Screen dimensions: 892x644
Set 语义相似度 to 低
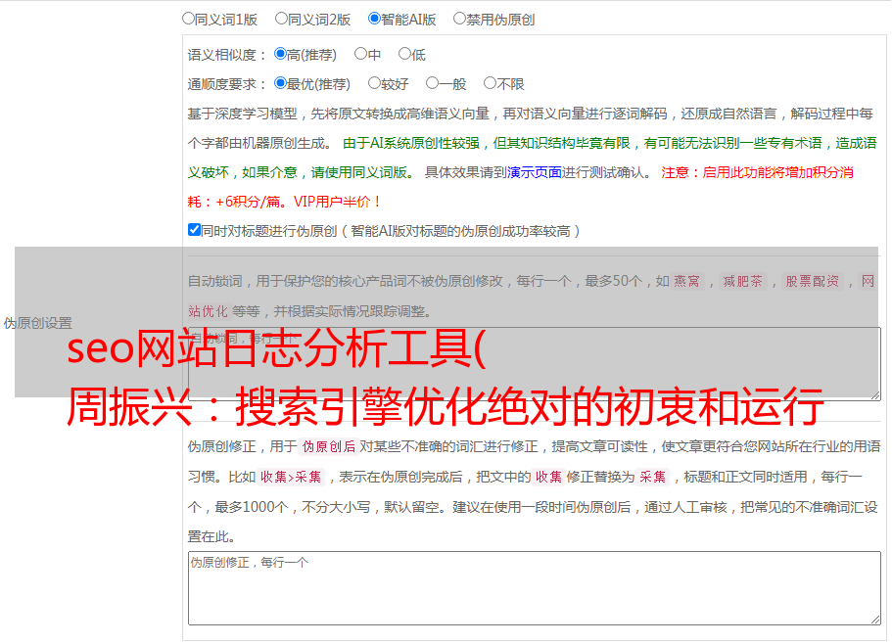pos(404,54)
